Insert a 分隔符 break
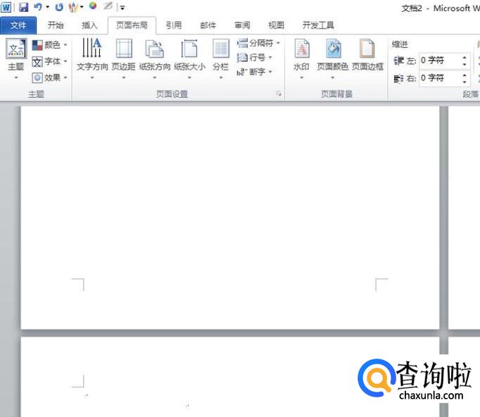This screenshot has width=480, height=417. (x=258, y=43)
